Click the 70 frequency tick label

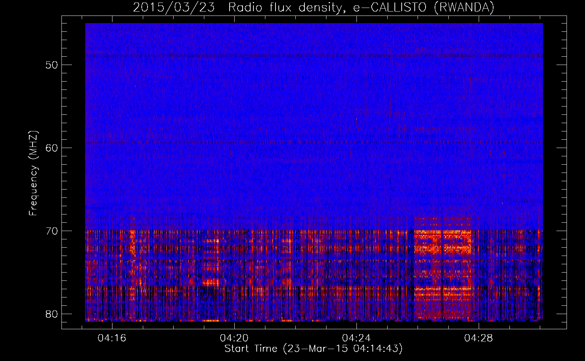tap(52, 231)
